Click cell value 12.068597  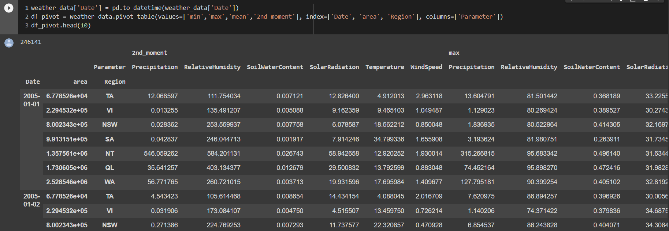[x=163, y=96]
